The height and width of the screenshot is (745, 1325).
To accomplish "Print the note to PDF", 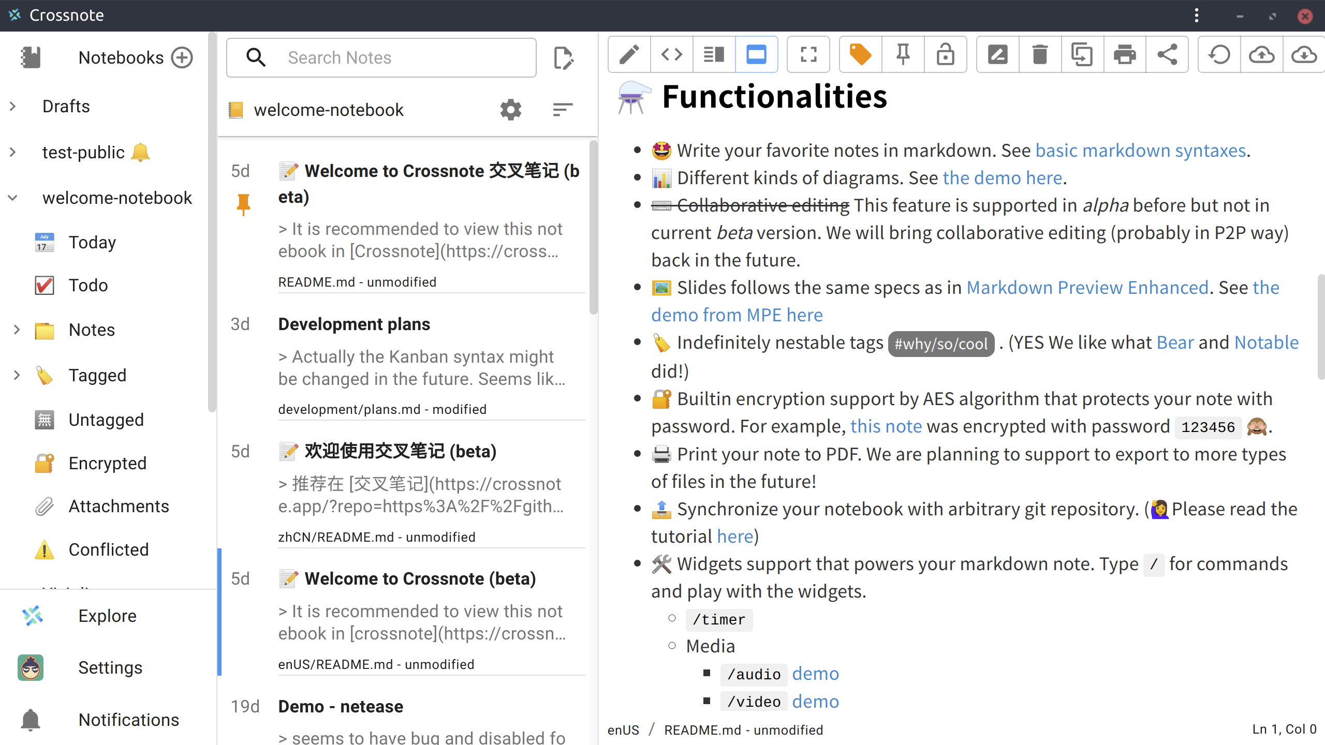I will 1124,54.
